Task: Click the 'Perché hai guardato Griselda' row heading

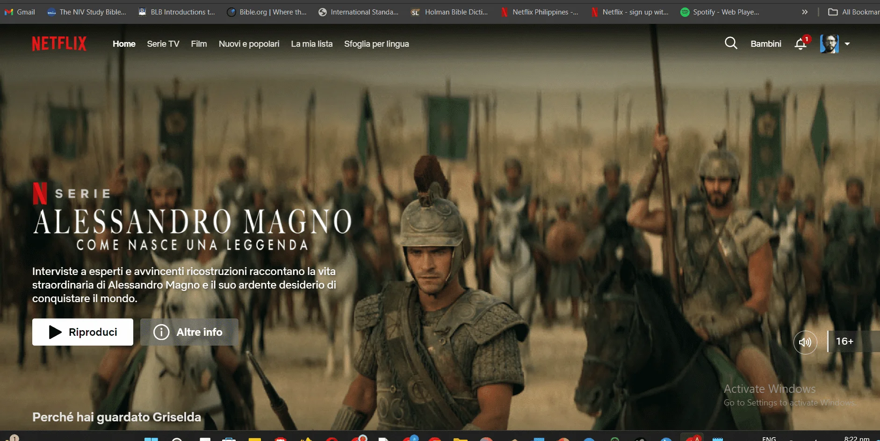Action: tap(116, 417)
